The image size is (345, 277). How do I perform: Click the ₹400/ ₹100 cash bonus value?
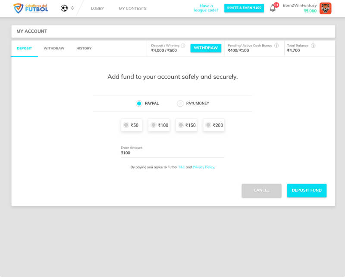[x=238, y=50]
